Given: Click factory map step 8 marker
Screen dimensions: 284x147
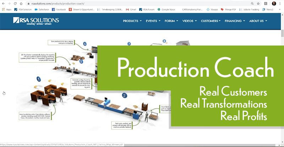Looking at the screenshot, I should tap(164, 41).
